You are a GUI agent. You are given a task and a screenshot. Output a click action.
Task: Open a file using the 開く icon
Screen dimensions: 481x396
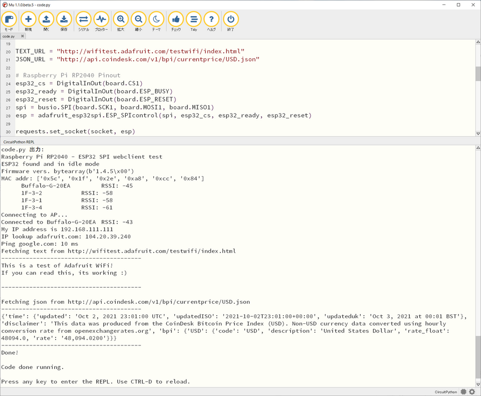click(x=46, y=20)
